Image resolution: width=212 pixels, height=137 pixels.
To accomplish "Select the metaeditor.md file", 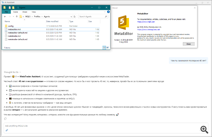I will (14, 29).
